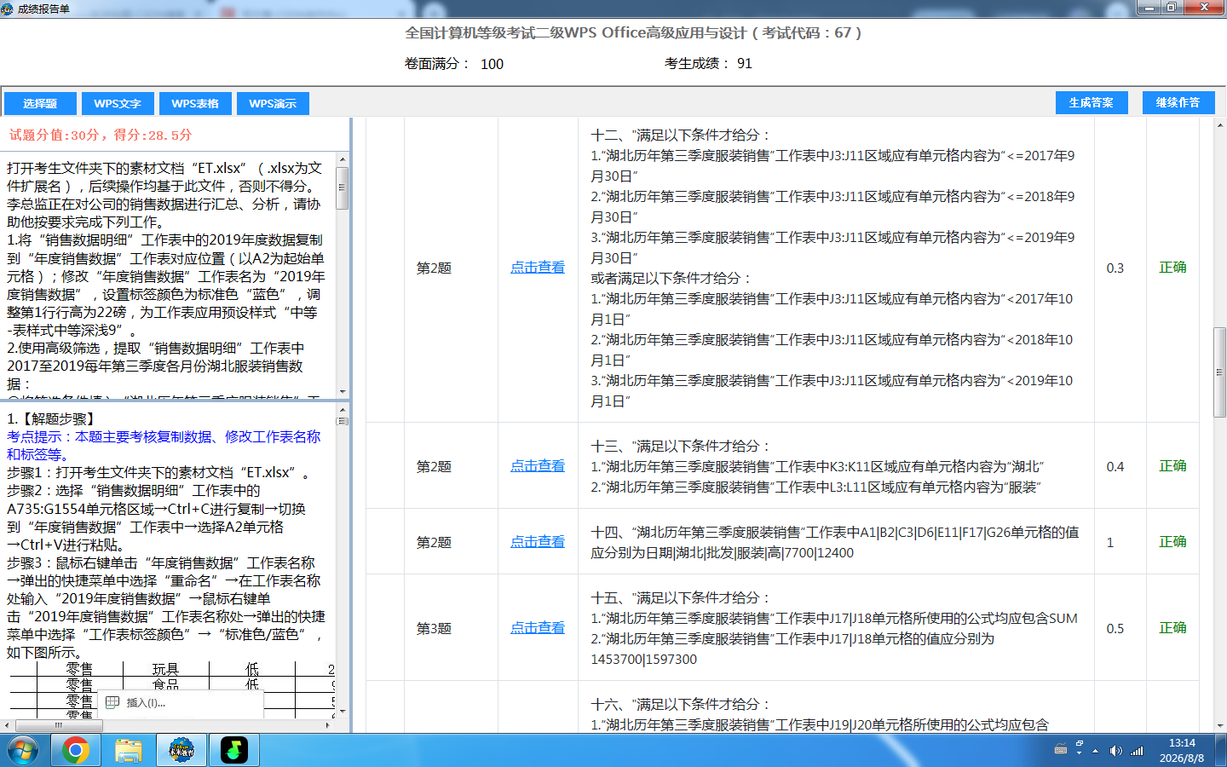Show hidden system tray icons
Image resolution: width=1227 pixels, height=767 pixels.
pyautogui.click(x=1095, y=751)
